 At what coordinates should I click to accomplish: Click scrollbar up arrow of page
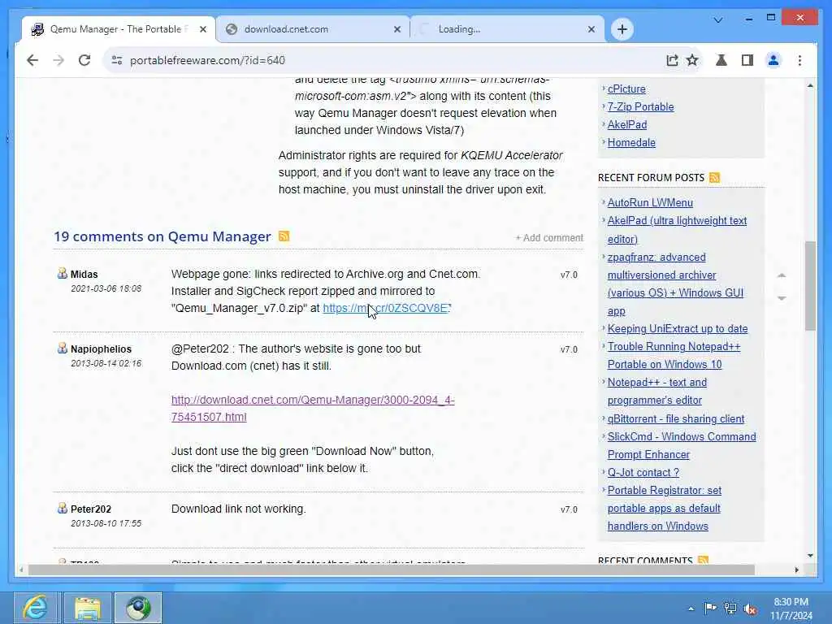coord(810,85)
